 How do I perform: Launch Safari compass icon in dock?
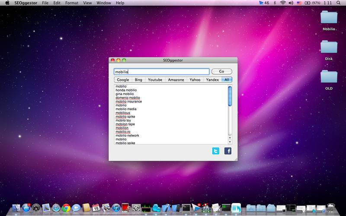pyautogui.click(x=56, y=208)
